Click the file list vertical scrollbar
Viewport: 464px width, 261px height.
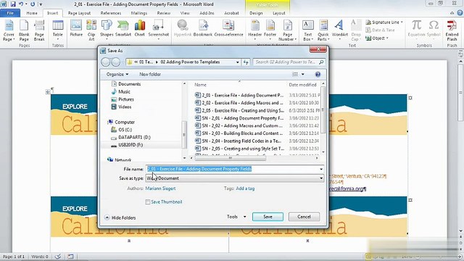tap(323, 109)
